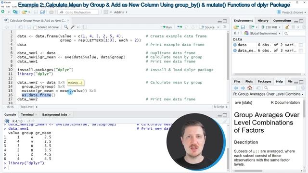Click the Open File folder icon
Screen dimensions: 308x173
point(24,12)
